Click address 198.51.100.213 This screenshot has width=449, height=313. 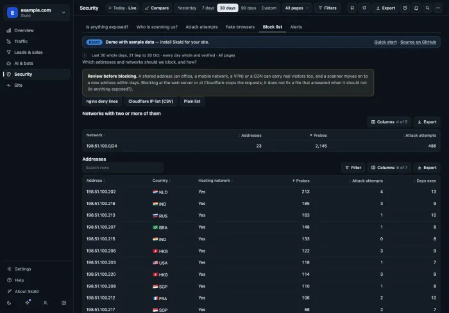pyautogui.click(x=101, y=215)
